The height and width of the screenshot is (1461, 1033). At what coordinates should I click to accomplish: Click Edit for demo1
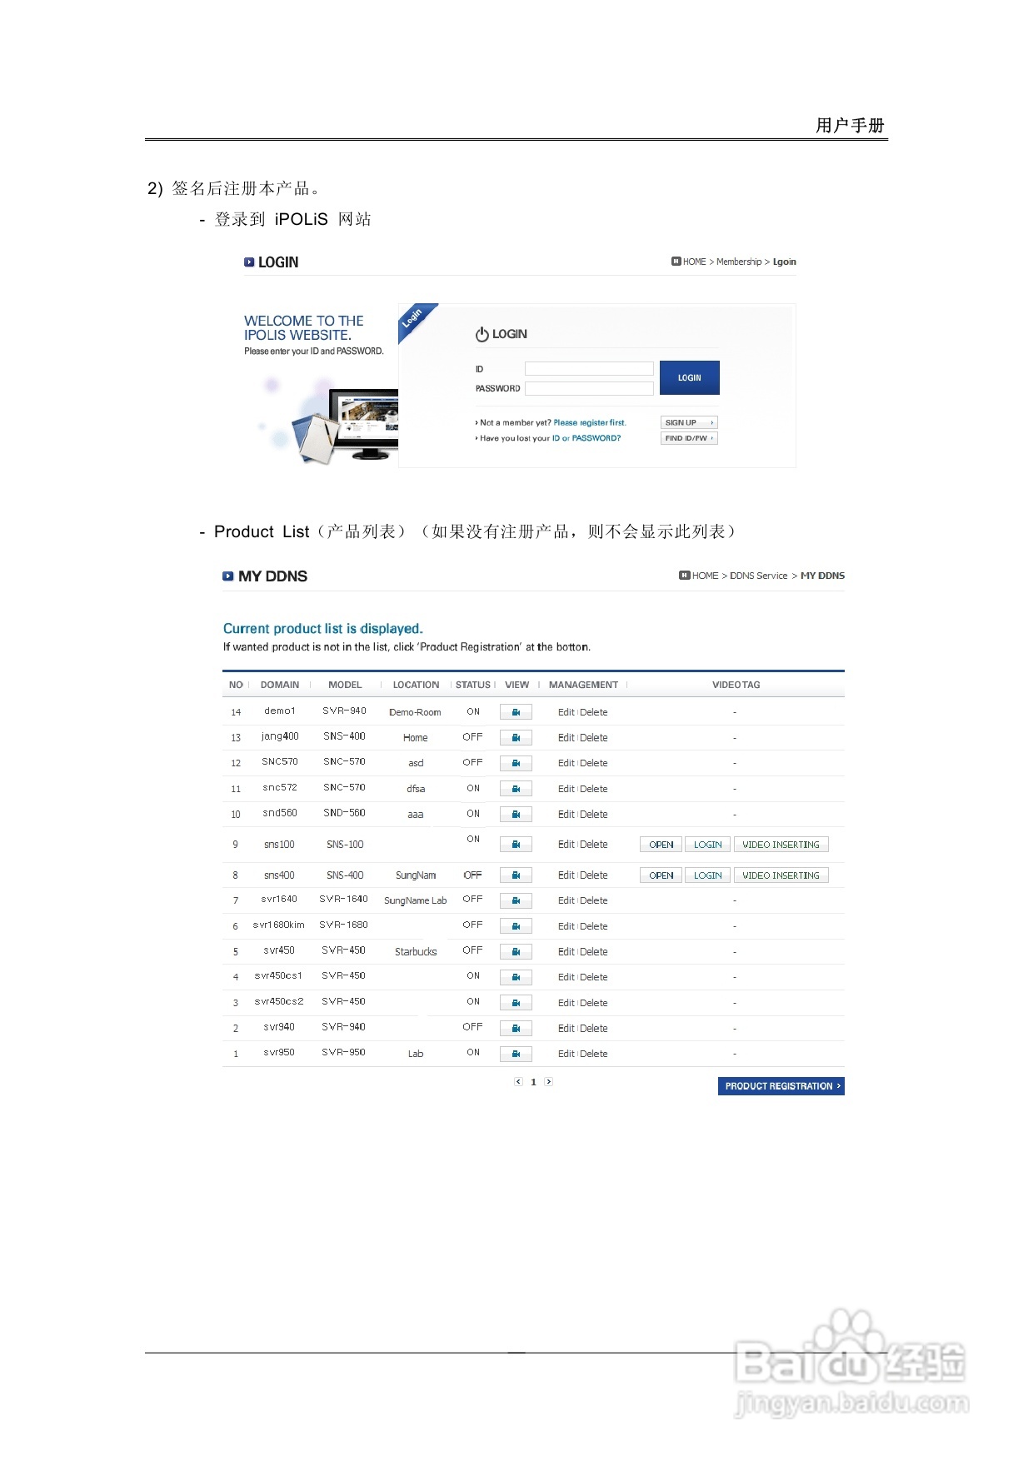coord(566,712)
